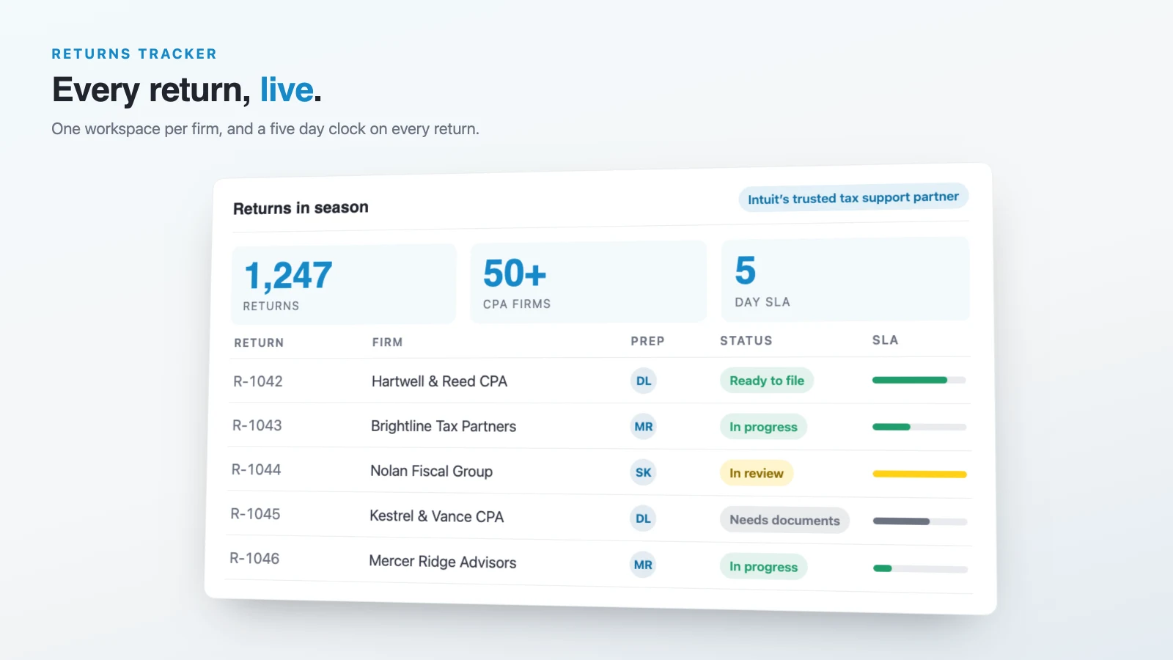Click the FIRM column header

tap(387, 342)
